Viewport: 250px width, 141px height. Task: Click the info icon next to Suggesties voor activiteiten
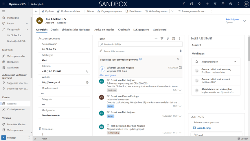(x=140, y=59)
